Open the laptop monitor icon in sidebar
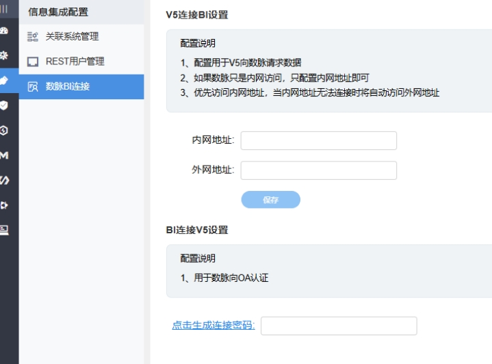 [4, 230]
